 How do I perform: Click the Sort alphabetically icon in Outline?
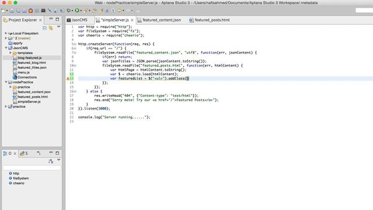click(x=51, y=161)
